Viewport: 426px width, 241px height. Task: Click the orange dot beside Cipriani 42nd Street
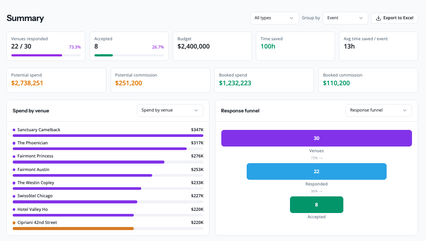click(x=14, y=223)
